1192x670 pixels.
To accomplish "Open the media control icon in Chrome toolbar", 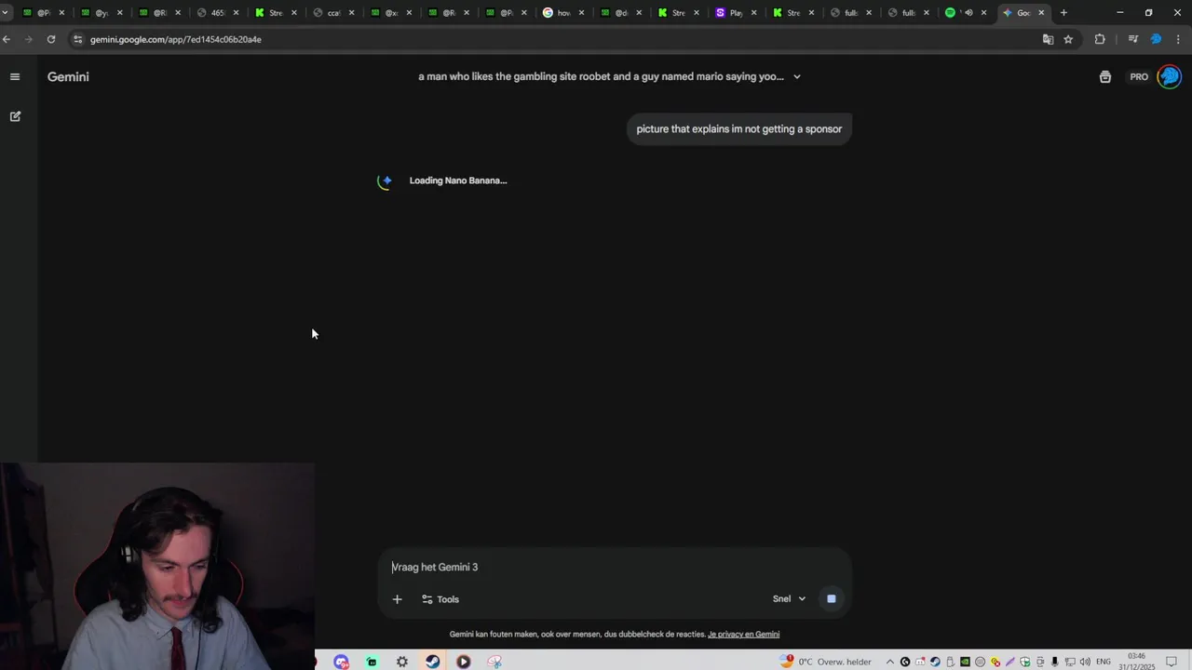I will point(1132,39).
